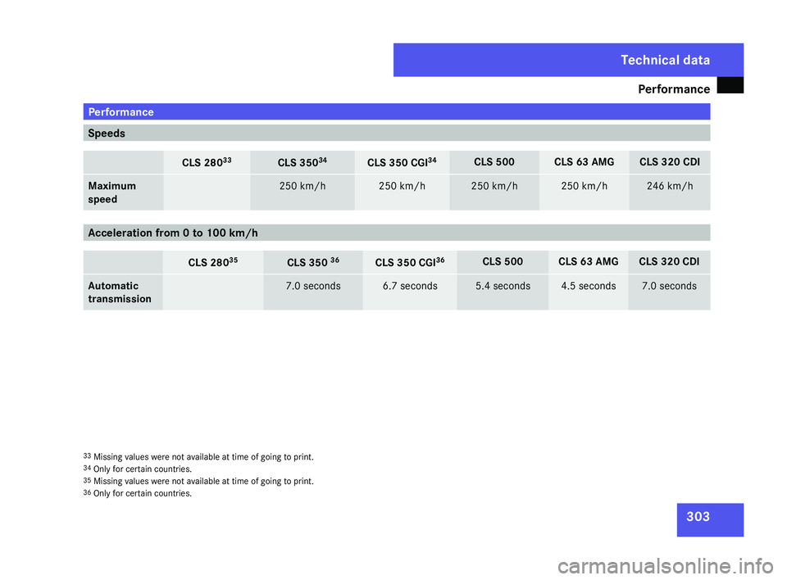
Task: Click footnote 35 about missing values
Action: click(x=198, y=481)
